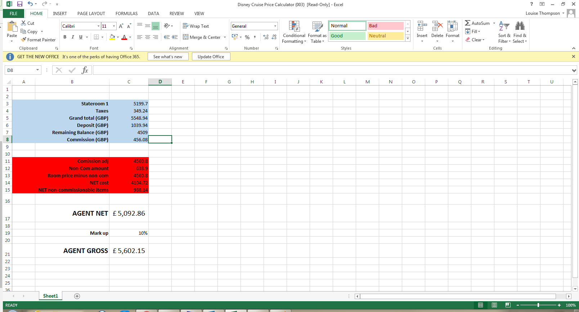The width and height of the screenshot is (579, 312).
Task: Open the Calibri font name dropdown
Action: 98,26
